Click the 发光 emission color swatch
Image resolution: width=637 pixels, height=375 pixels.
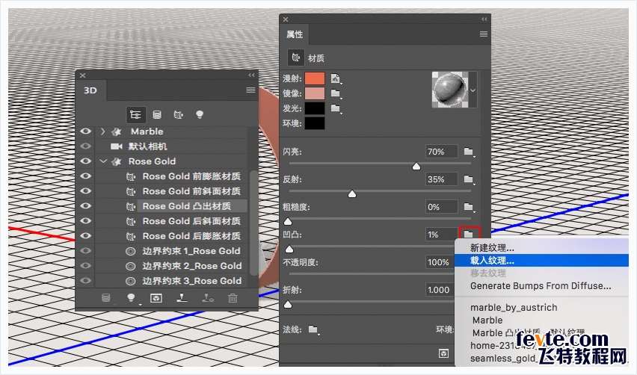click(315, 108)
